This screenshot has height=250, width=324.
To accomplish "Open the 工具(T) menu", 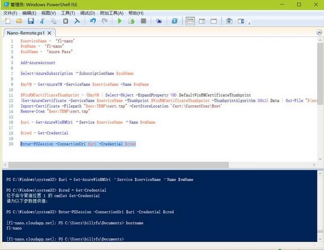I will click(x=68, y=13).
